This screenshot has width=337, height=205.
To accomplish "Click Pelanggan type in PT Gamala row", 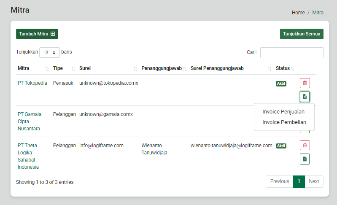I will [x=64, y=114].
